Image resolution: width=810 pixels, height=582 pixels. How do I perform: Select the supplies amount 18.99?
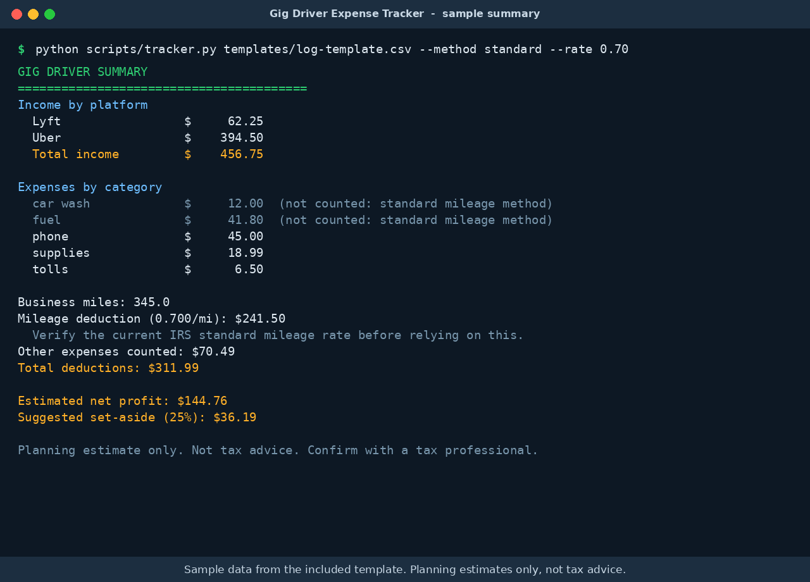[246, 253]
